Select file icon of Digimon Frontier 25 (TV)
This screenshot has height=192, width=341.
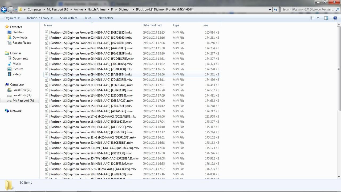[47, 158]
